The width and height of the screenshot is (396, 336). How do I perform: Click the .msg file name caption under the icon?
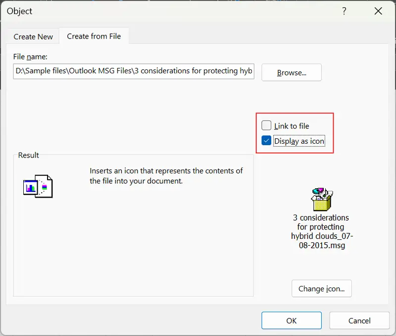(321, 231)
